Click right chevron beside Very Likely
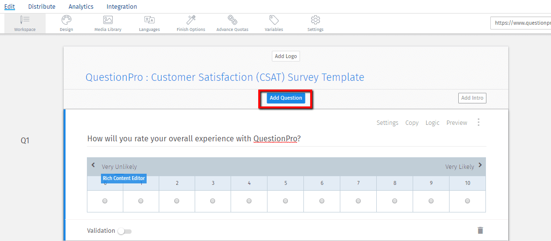This screenshot has width=551, height=241. click(480, 165)
